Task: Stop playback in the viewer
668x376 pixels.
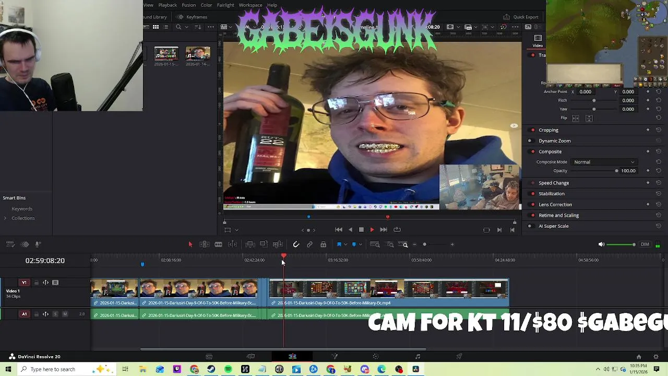Action: (361, 230)
